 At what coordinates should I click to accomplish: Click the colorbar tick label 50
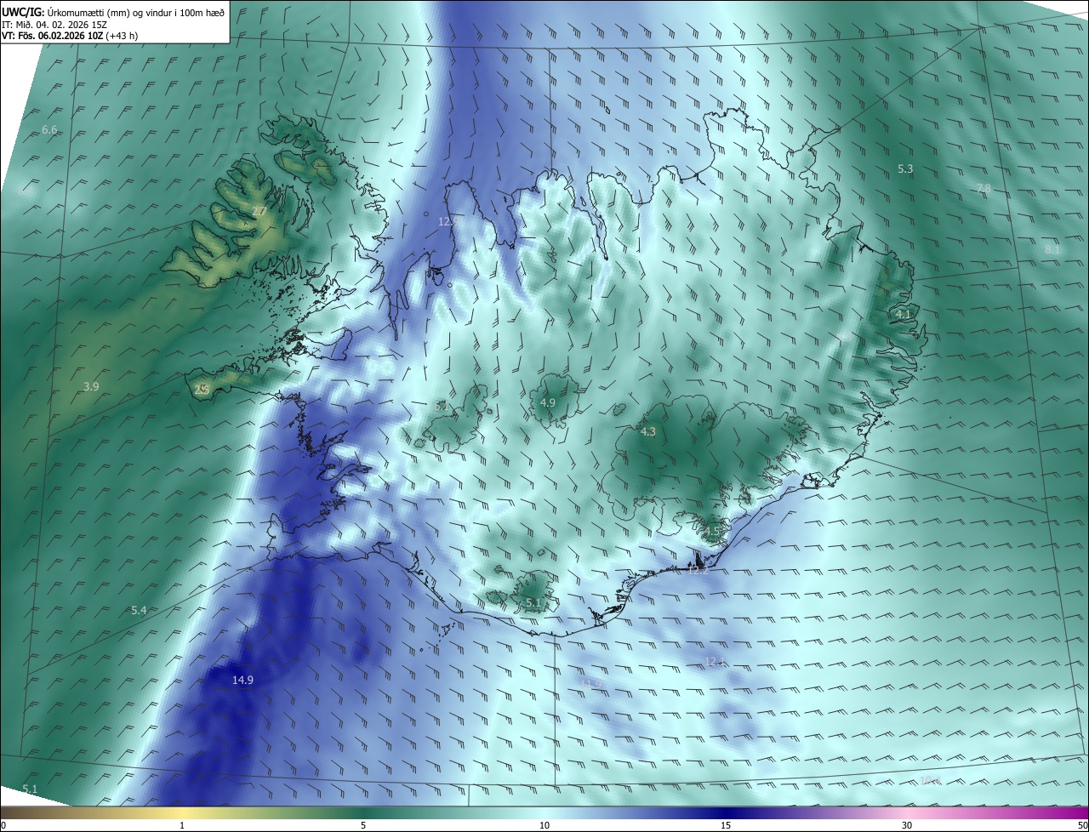pyautogui.click(x=1082, y=825)
